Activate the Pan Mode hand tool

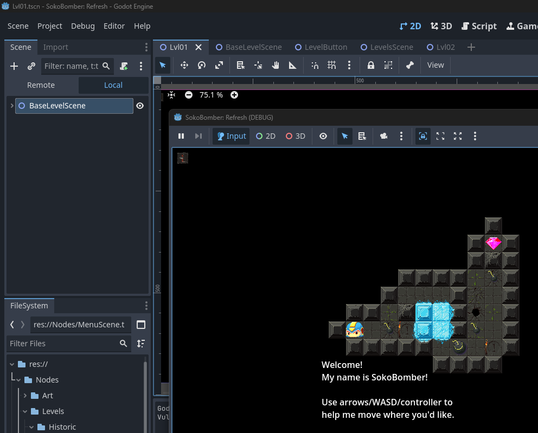[276, 65]
